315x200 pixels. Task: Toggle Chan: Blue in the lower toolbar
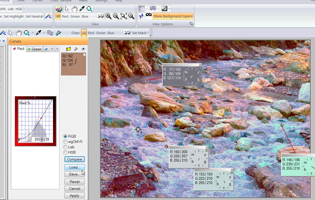[111, 33]
